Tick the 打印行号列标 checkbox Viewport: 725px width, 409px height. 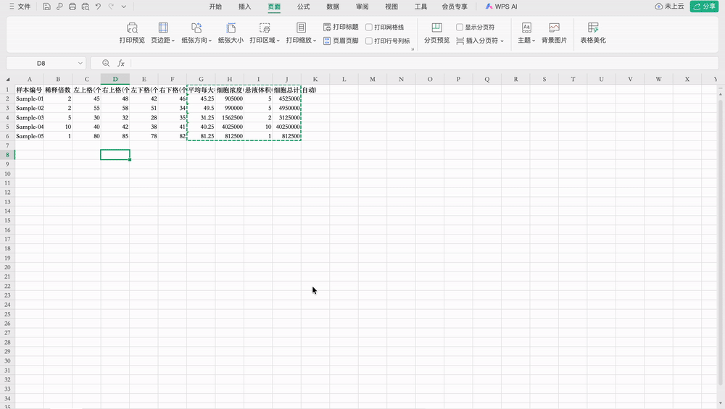[x=369, y=41]
